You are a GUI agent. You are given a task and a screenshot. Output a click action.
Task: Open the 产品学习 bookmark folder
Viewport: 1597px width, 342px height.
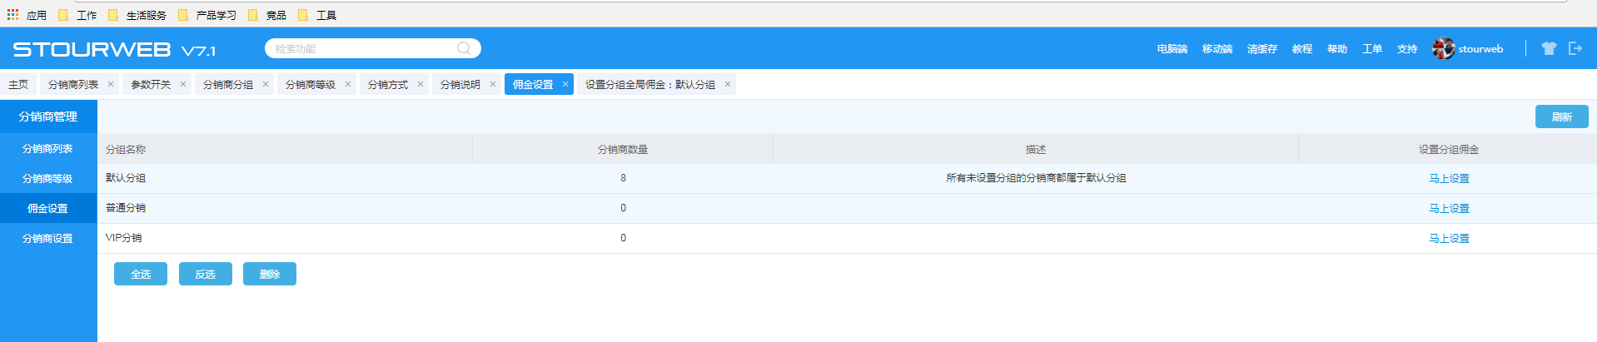pos(207,15)
